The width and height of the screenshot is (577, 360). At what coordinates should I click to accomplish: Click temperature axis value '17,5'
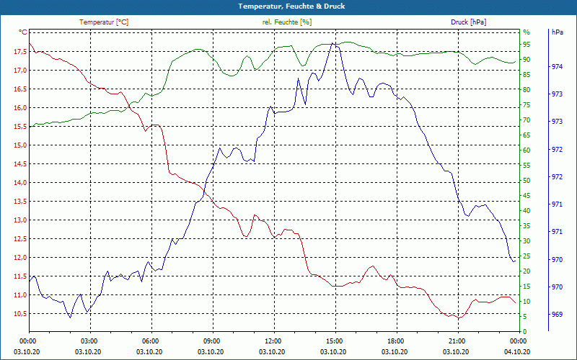tap(20, 52)
